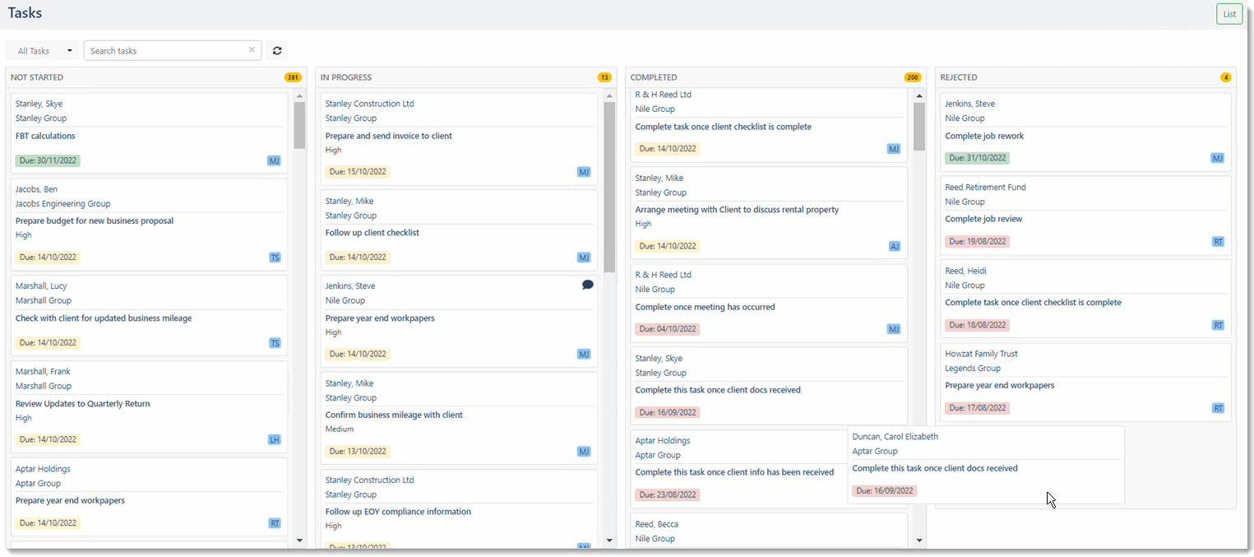Switch to List view
Image resolution: width=1254 pixels, height=557 pixels.
pyautogui.click(x=1229, y=14)
